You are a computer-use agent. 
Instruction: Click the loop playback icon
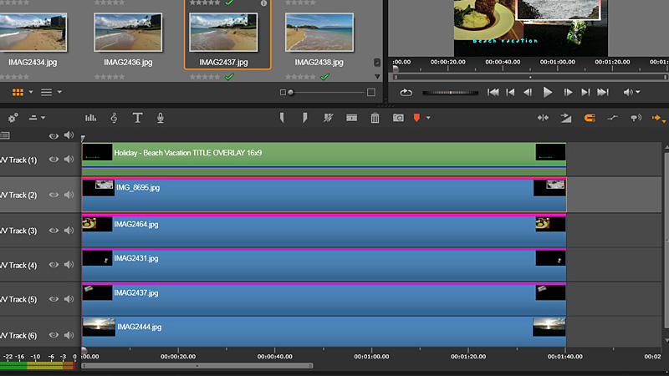click(x=406, y=93)
